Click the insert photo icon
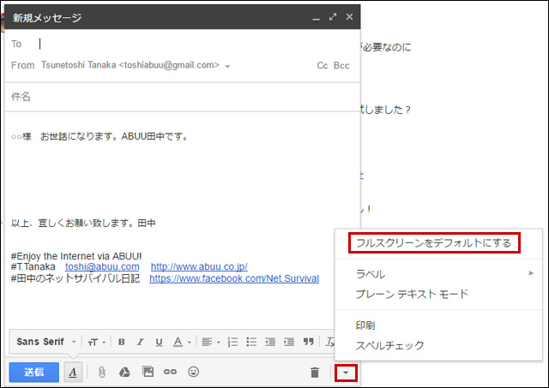Image resolution: width=549 pixels, height=388 pixels. (148, 371)
